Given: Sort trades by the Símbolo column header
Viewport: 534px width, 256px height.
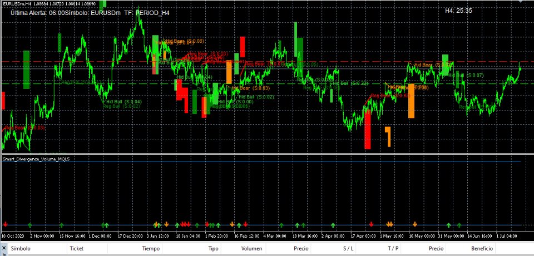Looking at the screenshot, I should pyautogui.click(x=21, y=249).
